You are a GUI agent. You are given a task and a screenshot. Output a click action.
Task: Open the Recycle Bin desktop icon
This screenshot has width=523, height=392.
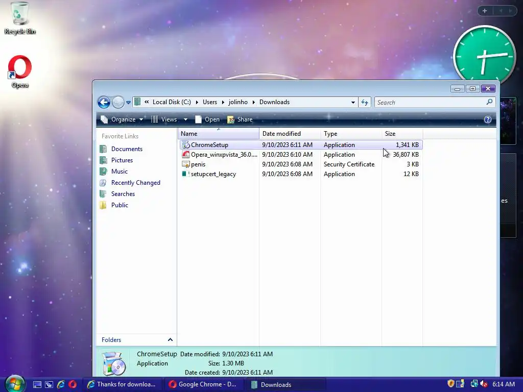pos(20,18)
